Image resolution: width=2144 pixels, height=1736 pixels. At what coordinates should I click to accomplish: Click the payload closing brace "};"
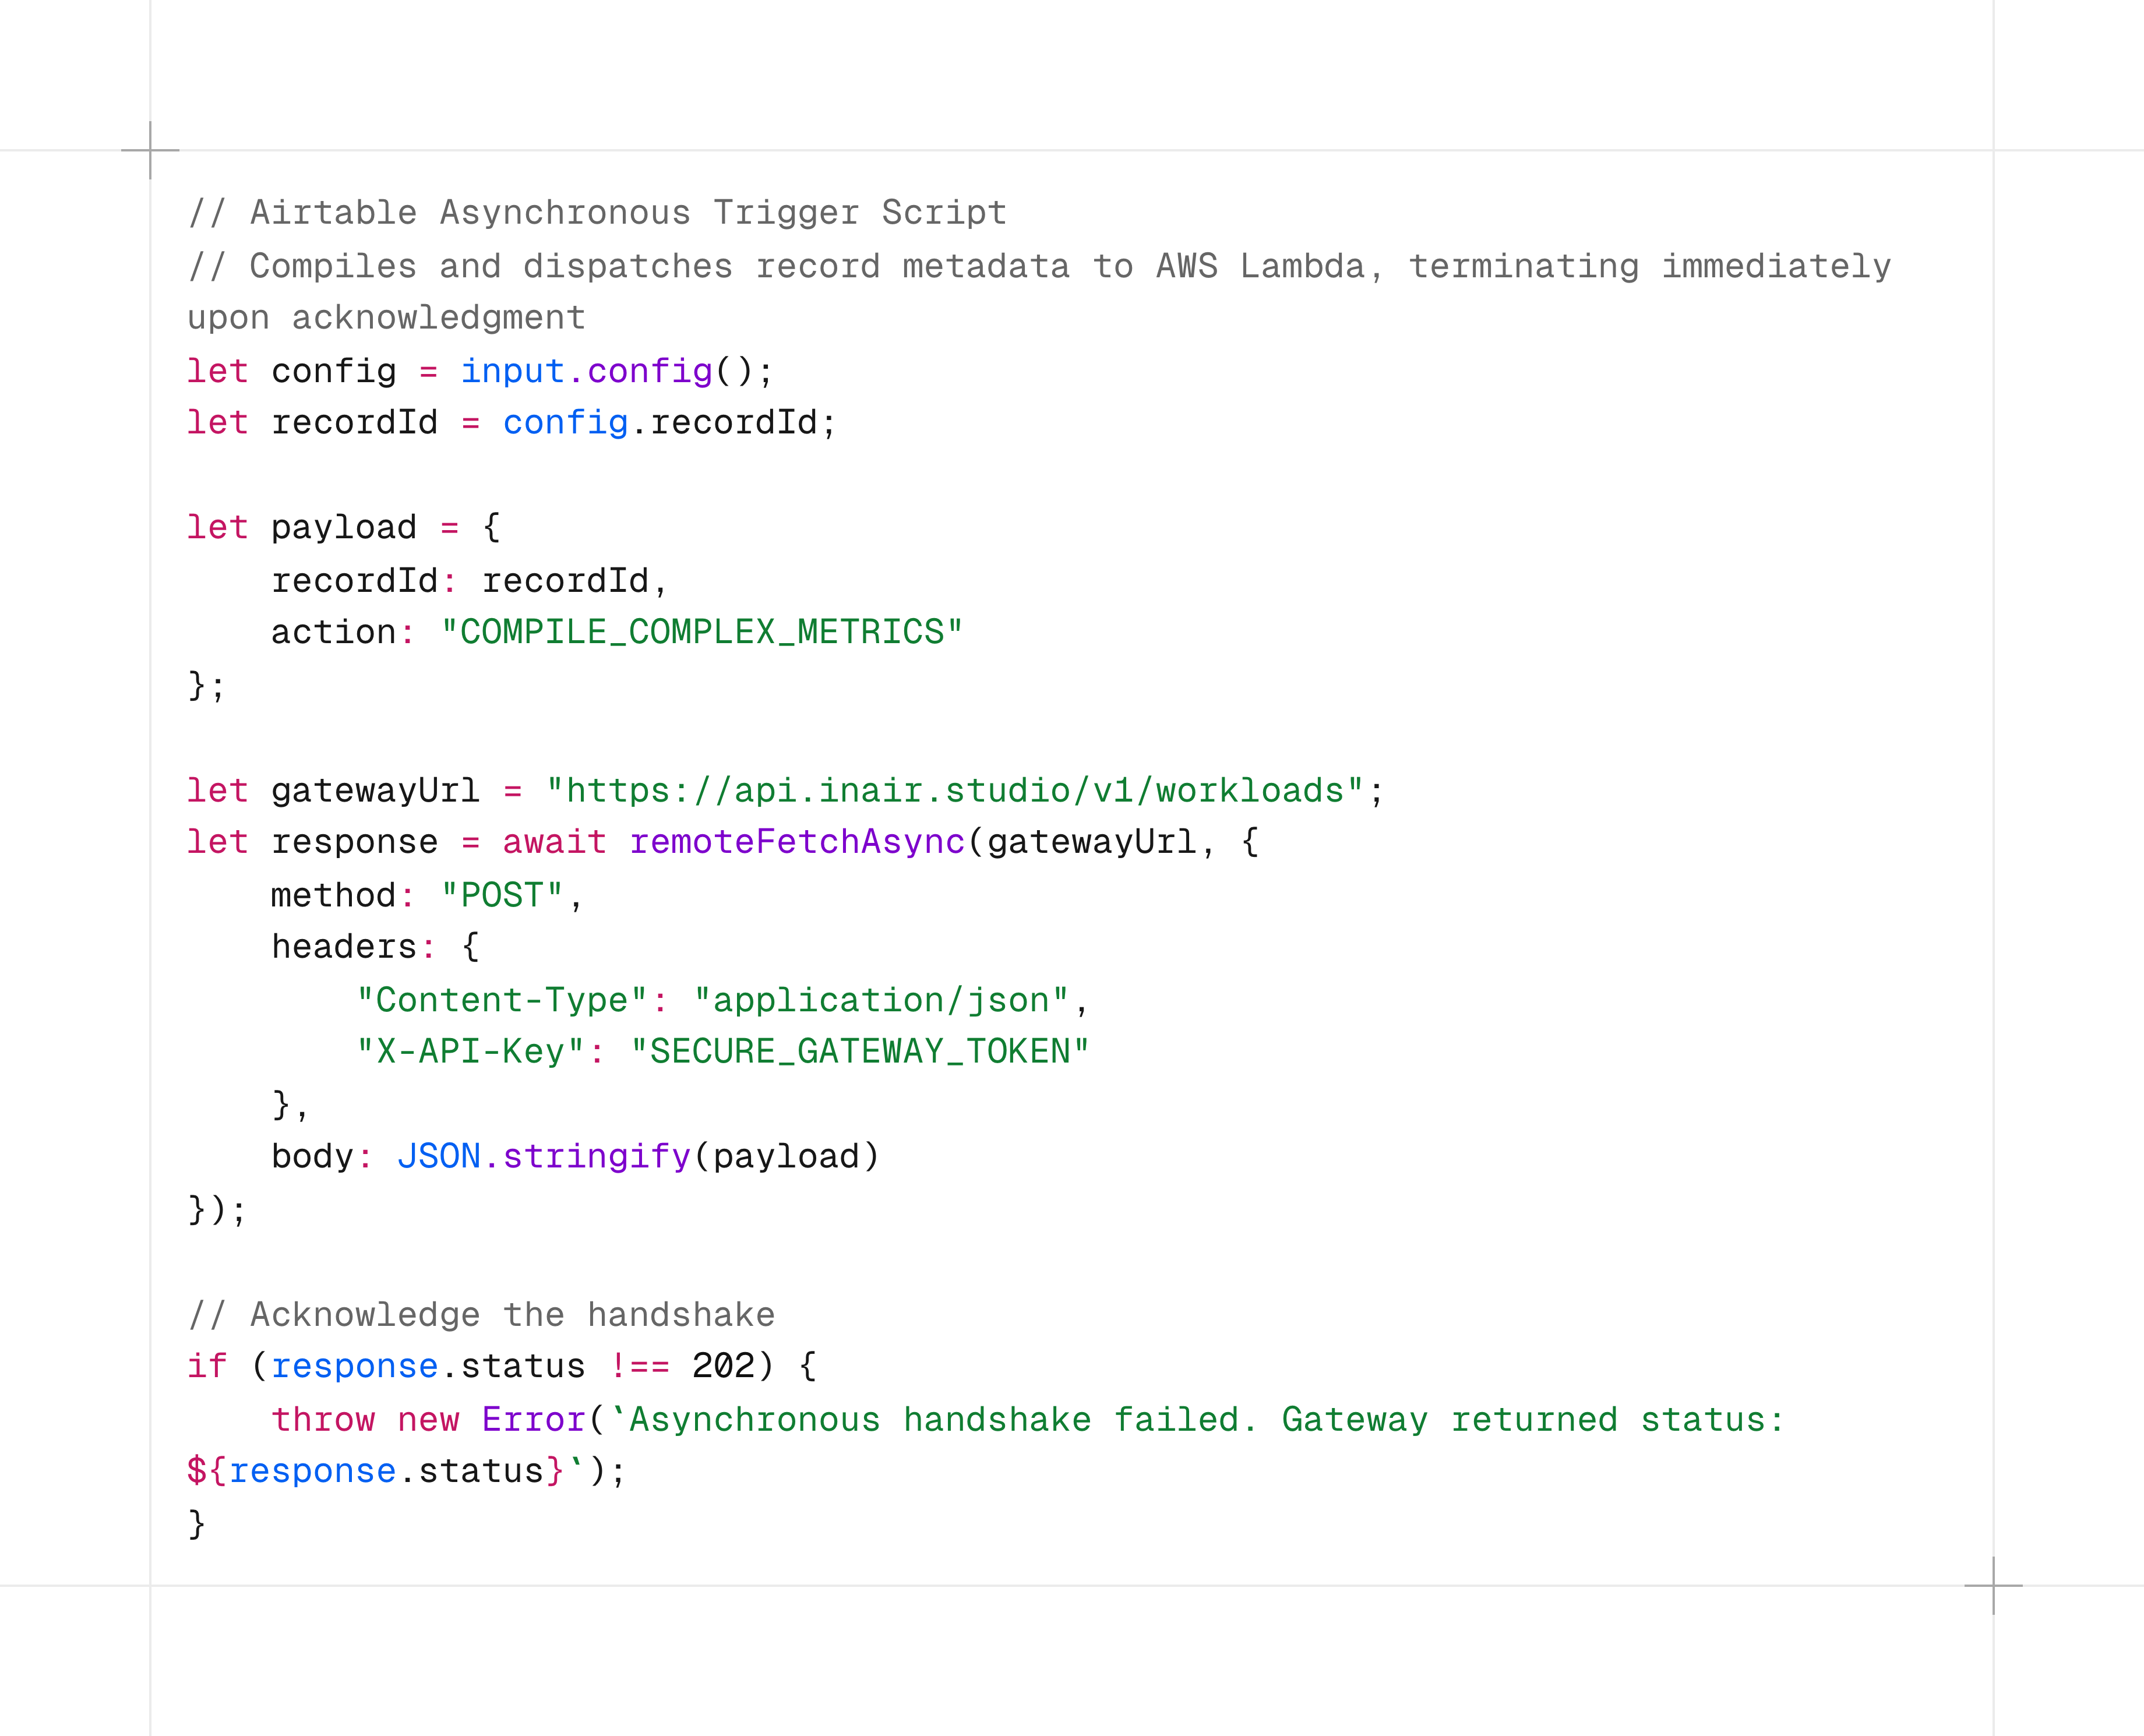(x=207, y=685)
